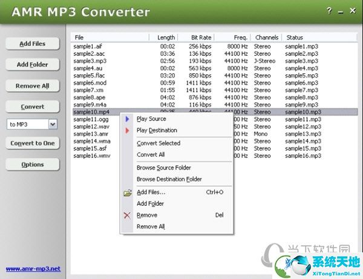Click the status entry sample1.mp3
This screenshot has height=279, width=363.
click(x=302, y=47)
